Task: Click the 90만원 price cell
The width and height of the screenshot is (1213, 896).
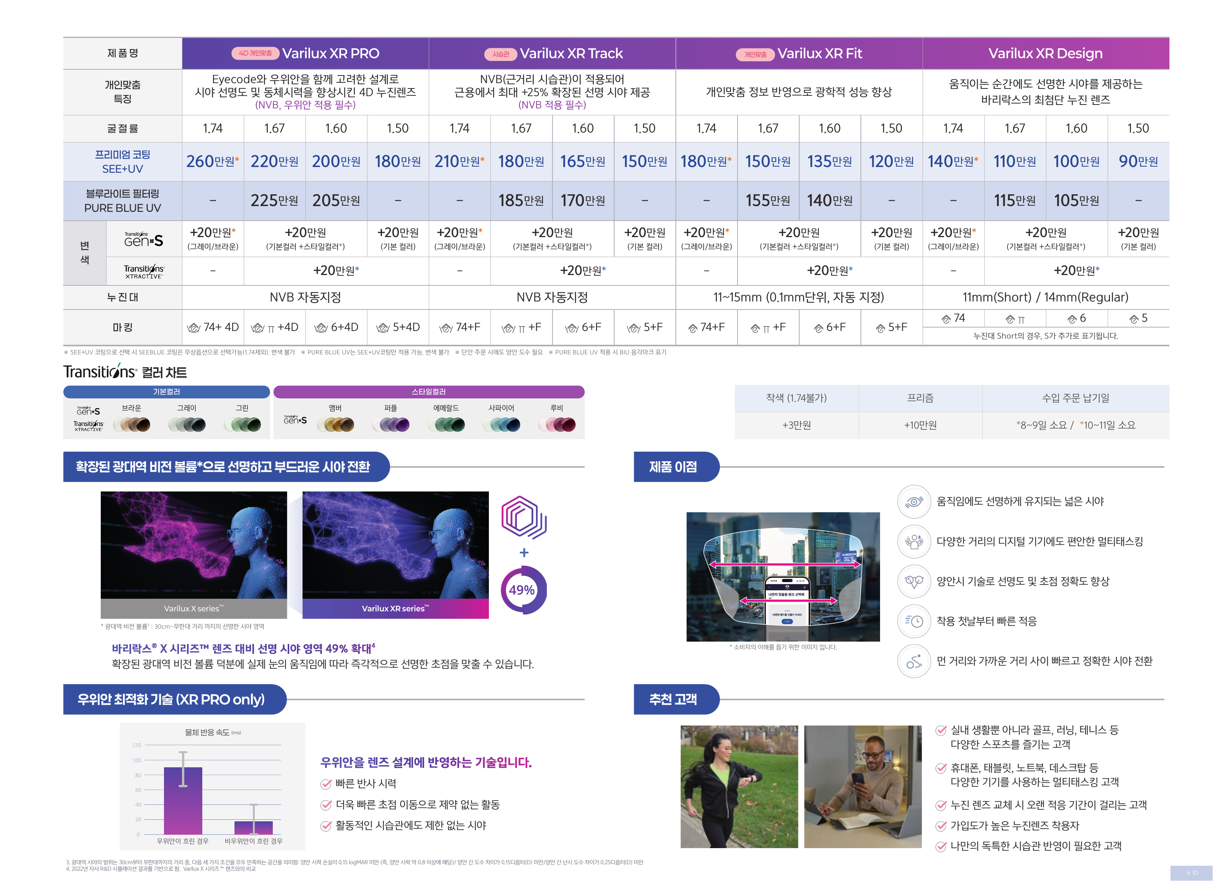Action: click(1138, 162)
